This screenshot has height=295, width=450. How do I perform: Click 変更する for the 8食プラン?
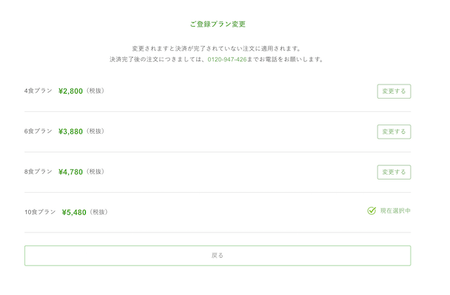tap(394, 172)
